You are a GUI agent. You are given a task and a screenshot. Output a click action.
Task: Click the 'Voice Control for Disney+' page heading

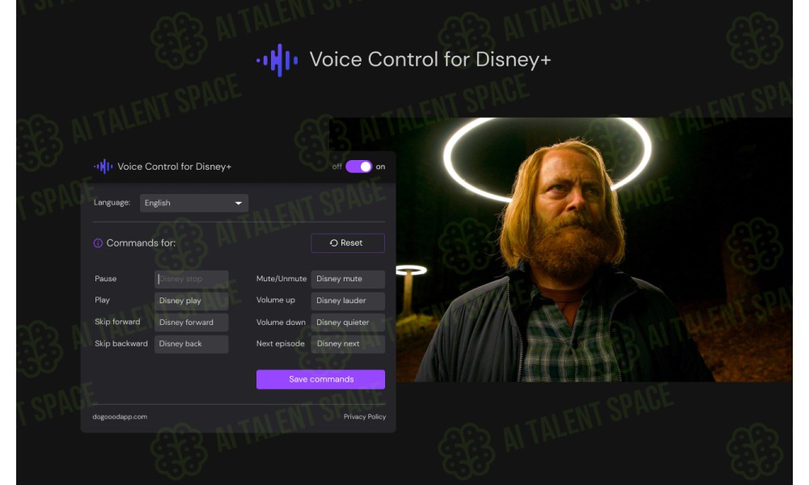[x=430, y=60]
